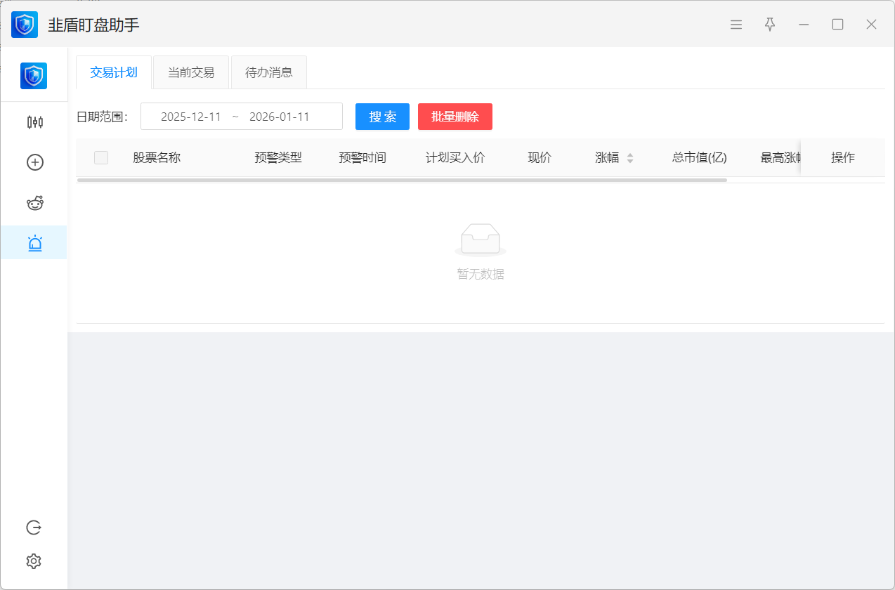895x590 pixels.
Task: Switch to 待办消息 tab
Action: (268, 72)
